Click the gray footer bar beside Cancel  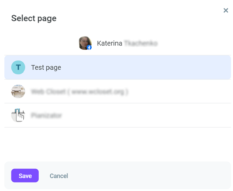coord(149,176)
